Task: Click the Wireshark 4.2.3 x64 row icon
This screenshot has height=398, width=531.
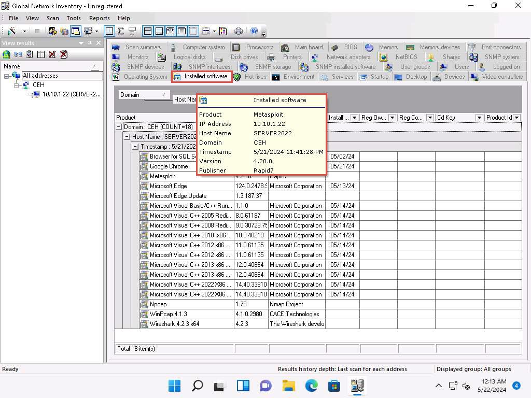Action: 144,324
